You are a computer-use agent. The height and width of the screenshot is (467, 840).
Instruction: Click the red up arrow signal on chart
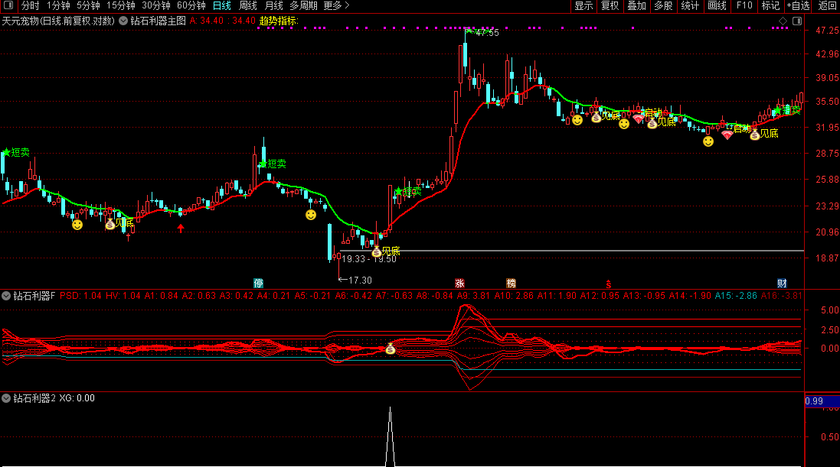(x=181, y=228)
